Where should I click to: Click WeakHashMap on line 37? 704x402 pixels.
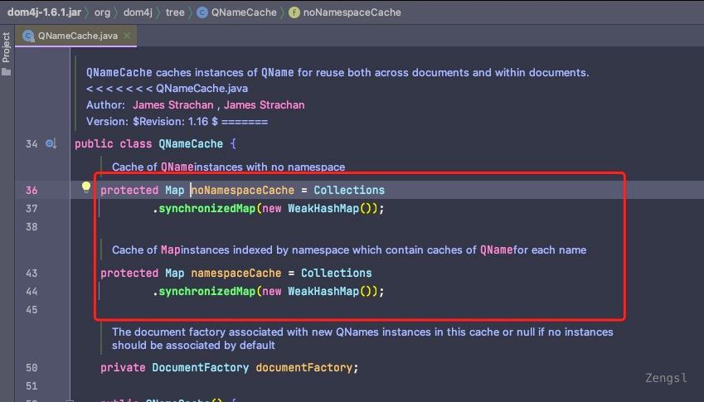coord(323,208)
